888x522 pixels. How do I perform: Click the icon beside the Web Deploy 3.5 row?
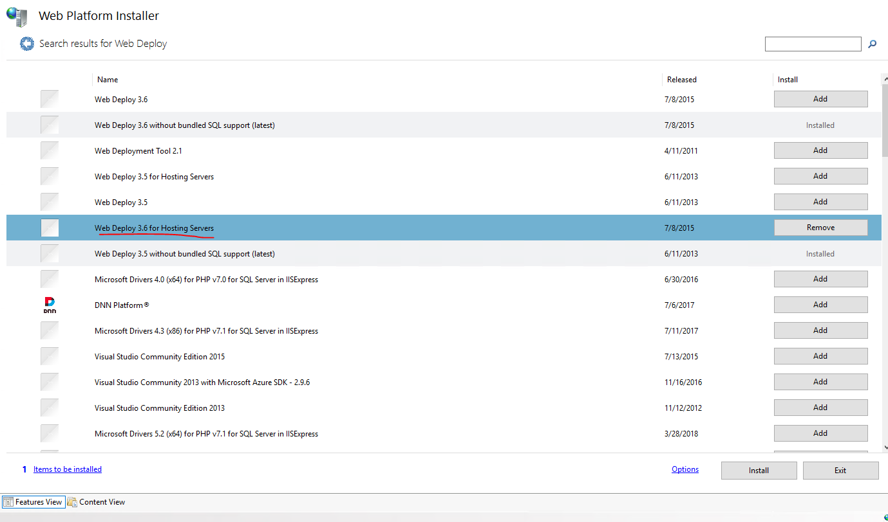[50, 202]
